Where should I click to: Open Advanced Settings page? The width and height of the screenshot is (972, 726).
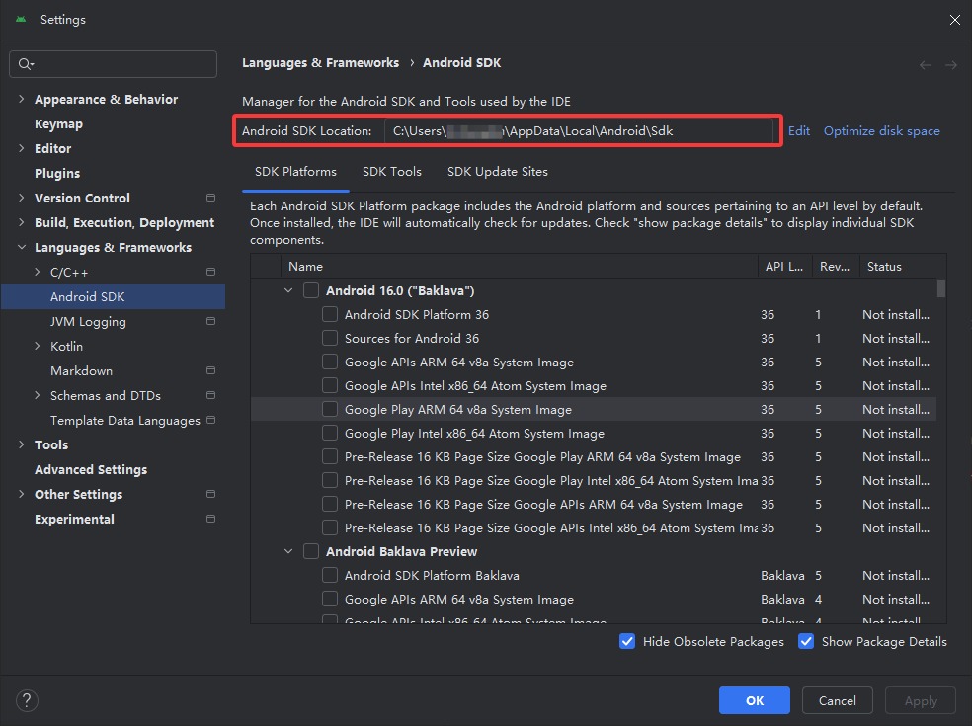coord(91,469)
